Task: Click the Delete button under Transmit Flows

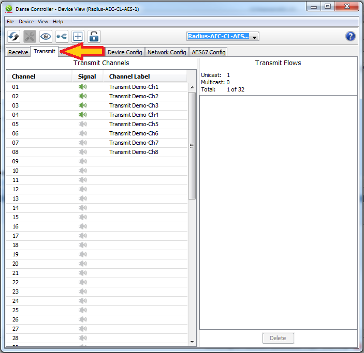Action: pyautogui.click(x=278, y=338)
